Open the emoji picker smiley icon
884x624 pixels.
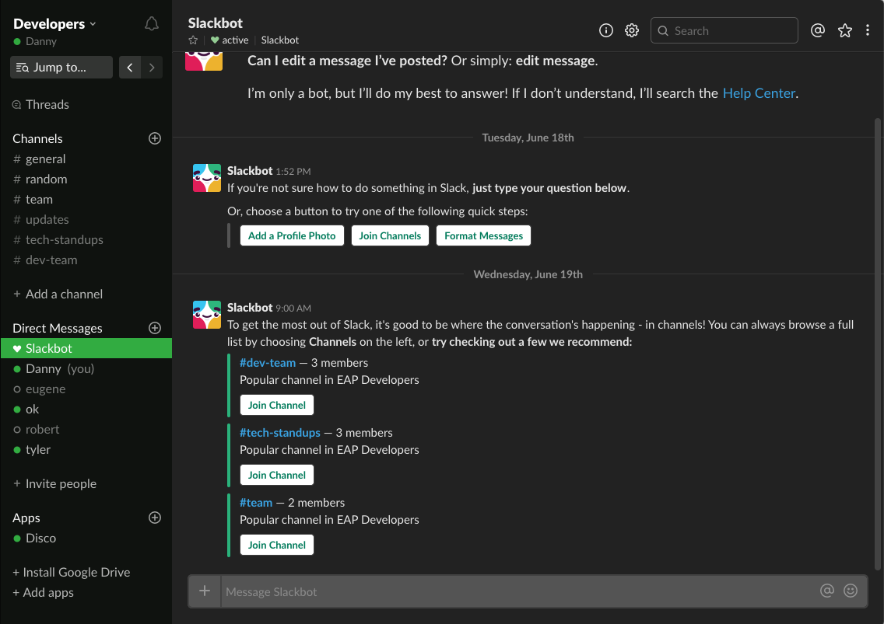coord(851,591)
